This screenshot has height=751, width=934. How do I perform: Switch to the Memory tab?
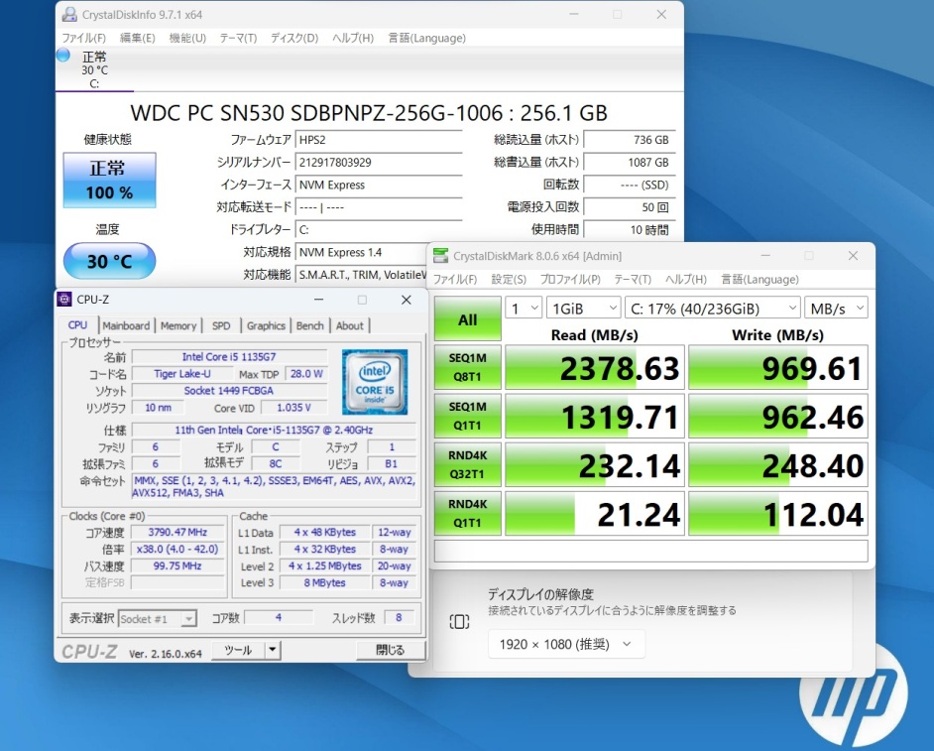pos(178,325)
